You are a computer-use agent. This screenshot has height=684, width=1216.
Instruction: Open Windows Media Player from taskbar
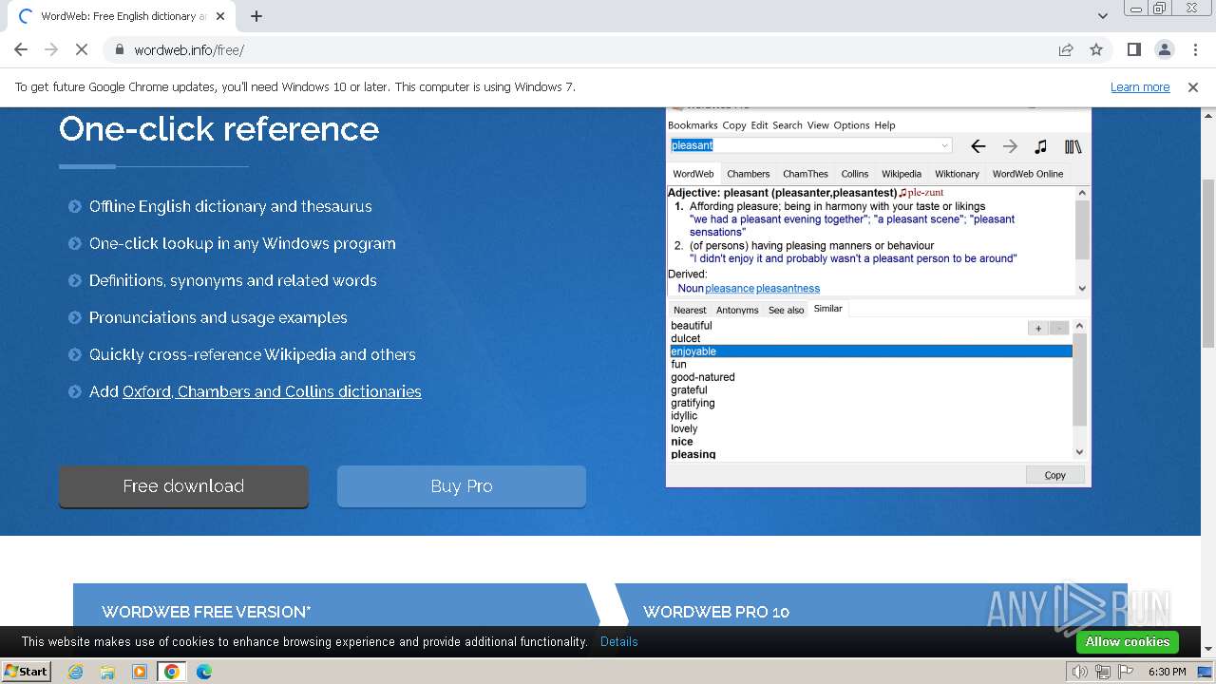coord(140,672)
